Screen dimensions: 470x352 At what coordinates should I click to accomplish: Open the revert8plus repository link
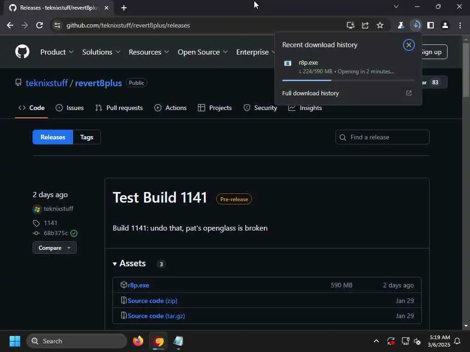click(98, 83)
